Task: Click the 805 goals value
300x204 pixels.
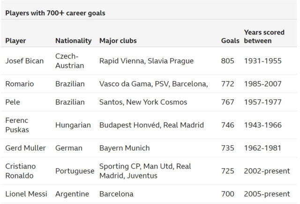Action: (x=228, y=61)
